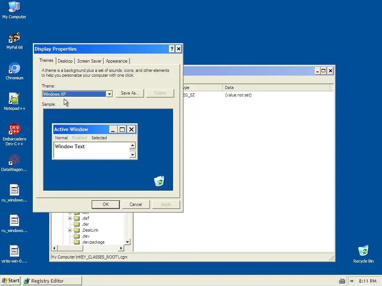Click the Display Properties help question mark

click(172, 49)
